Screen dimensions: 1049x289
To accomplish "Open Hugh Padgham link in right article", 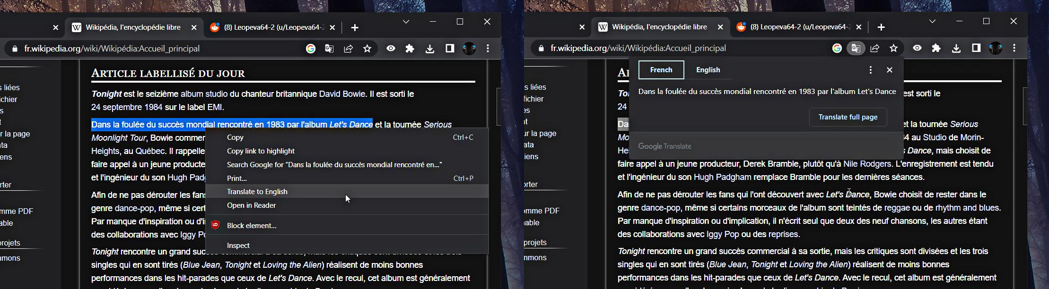I will pos(722,177).
